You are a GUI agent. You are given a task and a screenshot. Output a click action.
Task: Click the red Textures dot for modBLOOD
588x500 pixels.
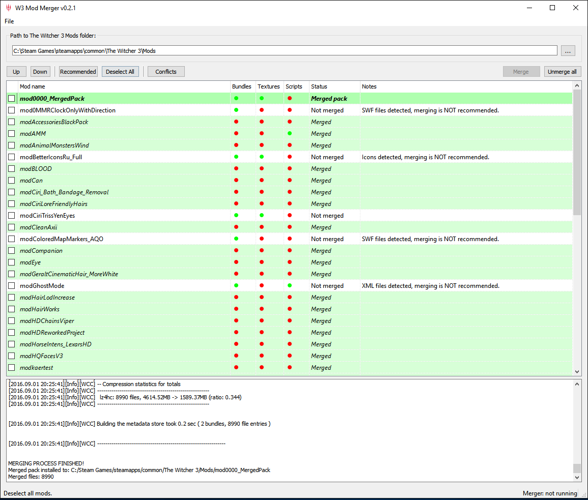pyautogui.click(x=262, y=168)
